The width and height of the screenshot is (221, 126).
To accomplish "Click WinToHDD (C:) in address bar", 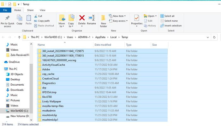I will [x=53, y=37].
